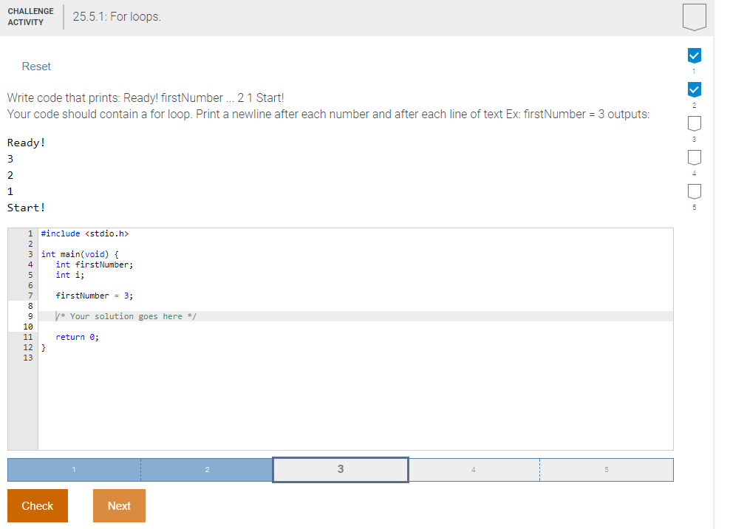This screenshot has height=529, width=730.
Task: Toggle completion badge 3 in the sidebar
Action: coord(695,123)
